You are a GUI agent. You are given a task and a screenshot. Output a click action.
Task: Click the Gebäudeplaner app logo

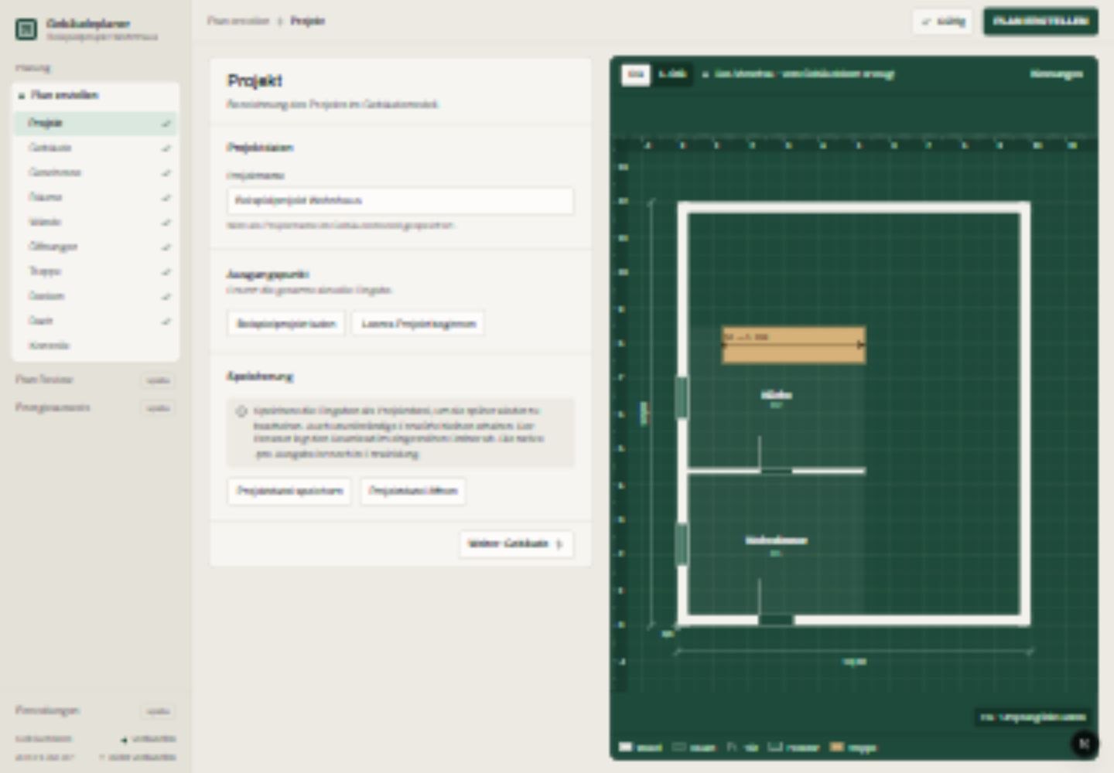[x=26, y=29]
